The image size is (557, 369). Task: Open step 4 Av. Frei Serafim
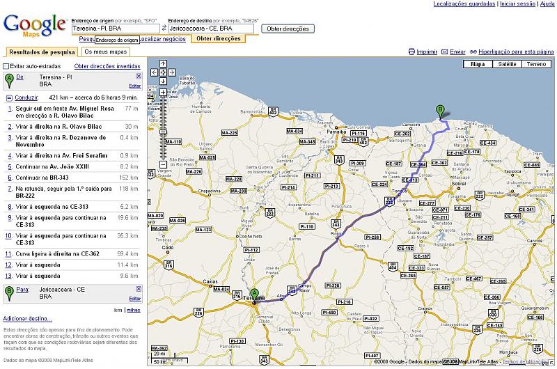72,155
